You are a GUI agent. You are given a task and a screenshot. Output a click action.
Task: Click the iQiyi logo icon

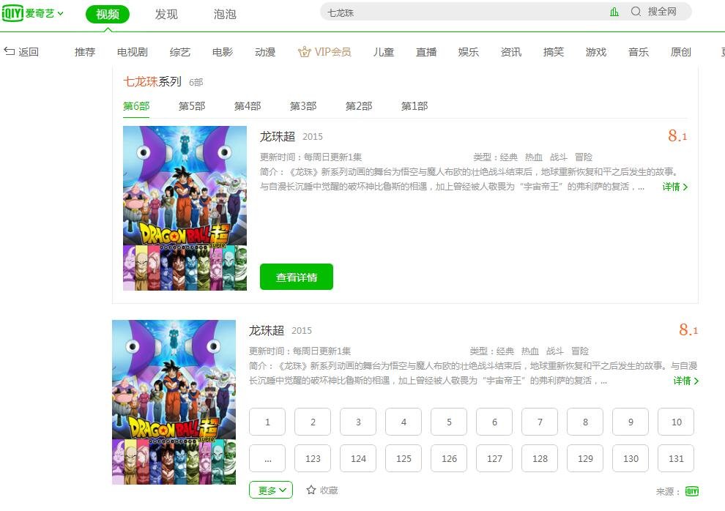[12, 13]
